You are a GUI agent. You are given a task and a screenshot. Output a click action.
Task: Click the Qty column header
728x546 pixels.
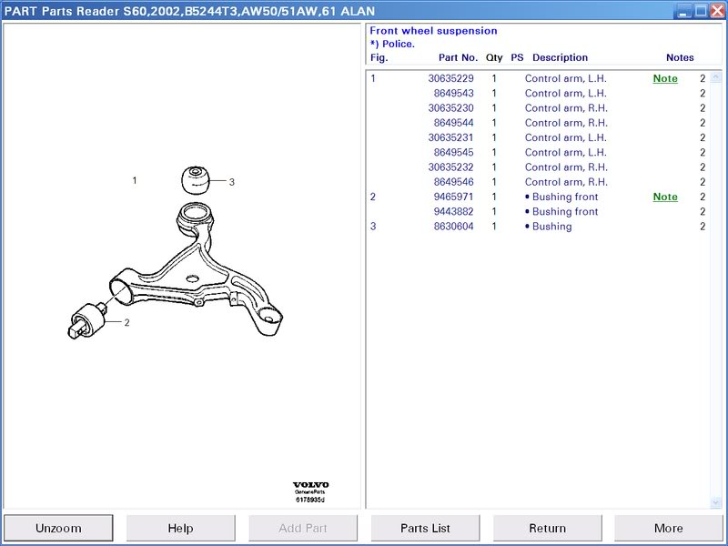(494, 57)
